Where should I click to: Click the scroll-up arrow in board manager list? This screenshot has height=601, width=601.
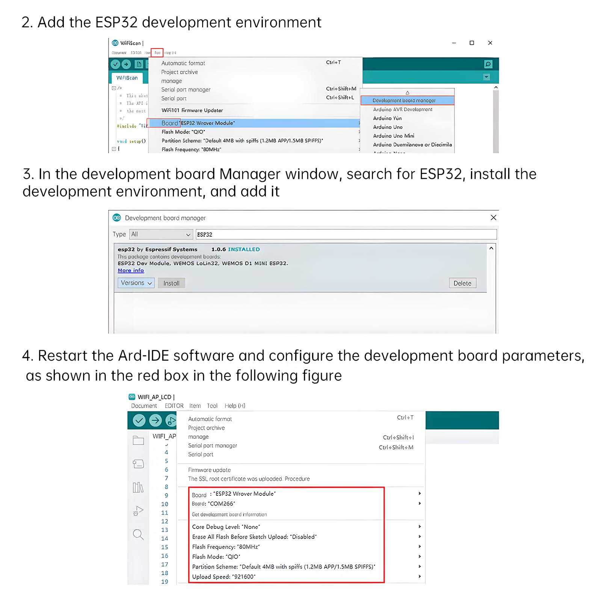point(491,248)
